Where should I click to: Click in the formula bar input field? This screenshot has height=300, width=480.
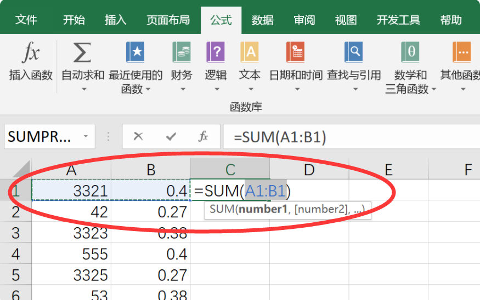(x=352, y=136)
